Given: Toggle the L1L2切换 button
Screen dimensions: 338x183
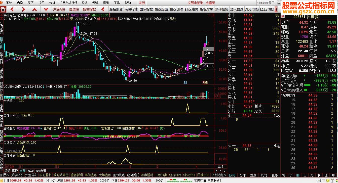Looking at the screenshot, I should tap(267, 9).
